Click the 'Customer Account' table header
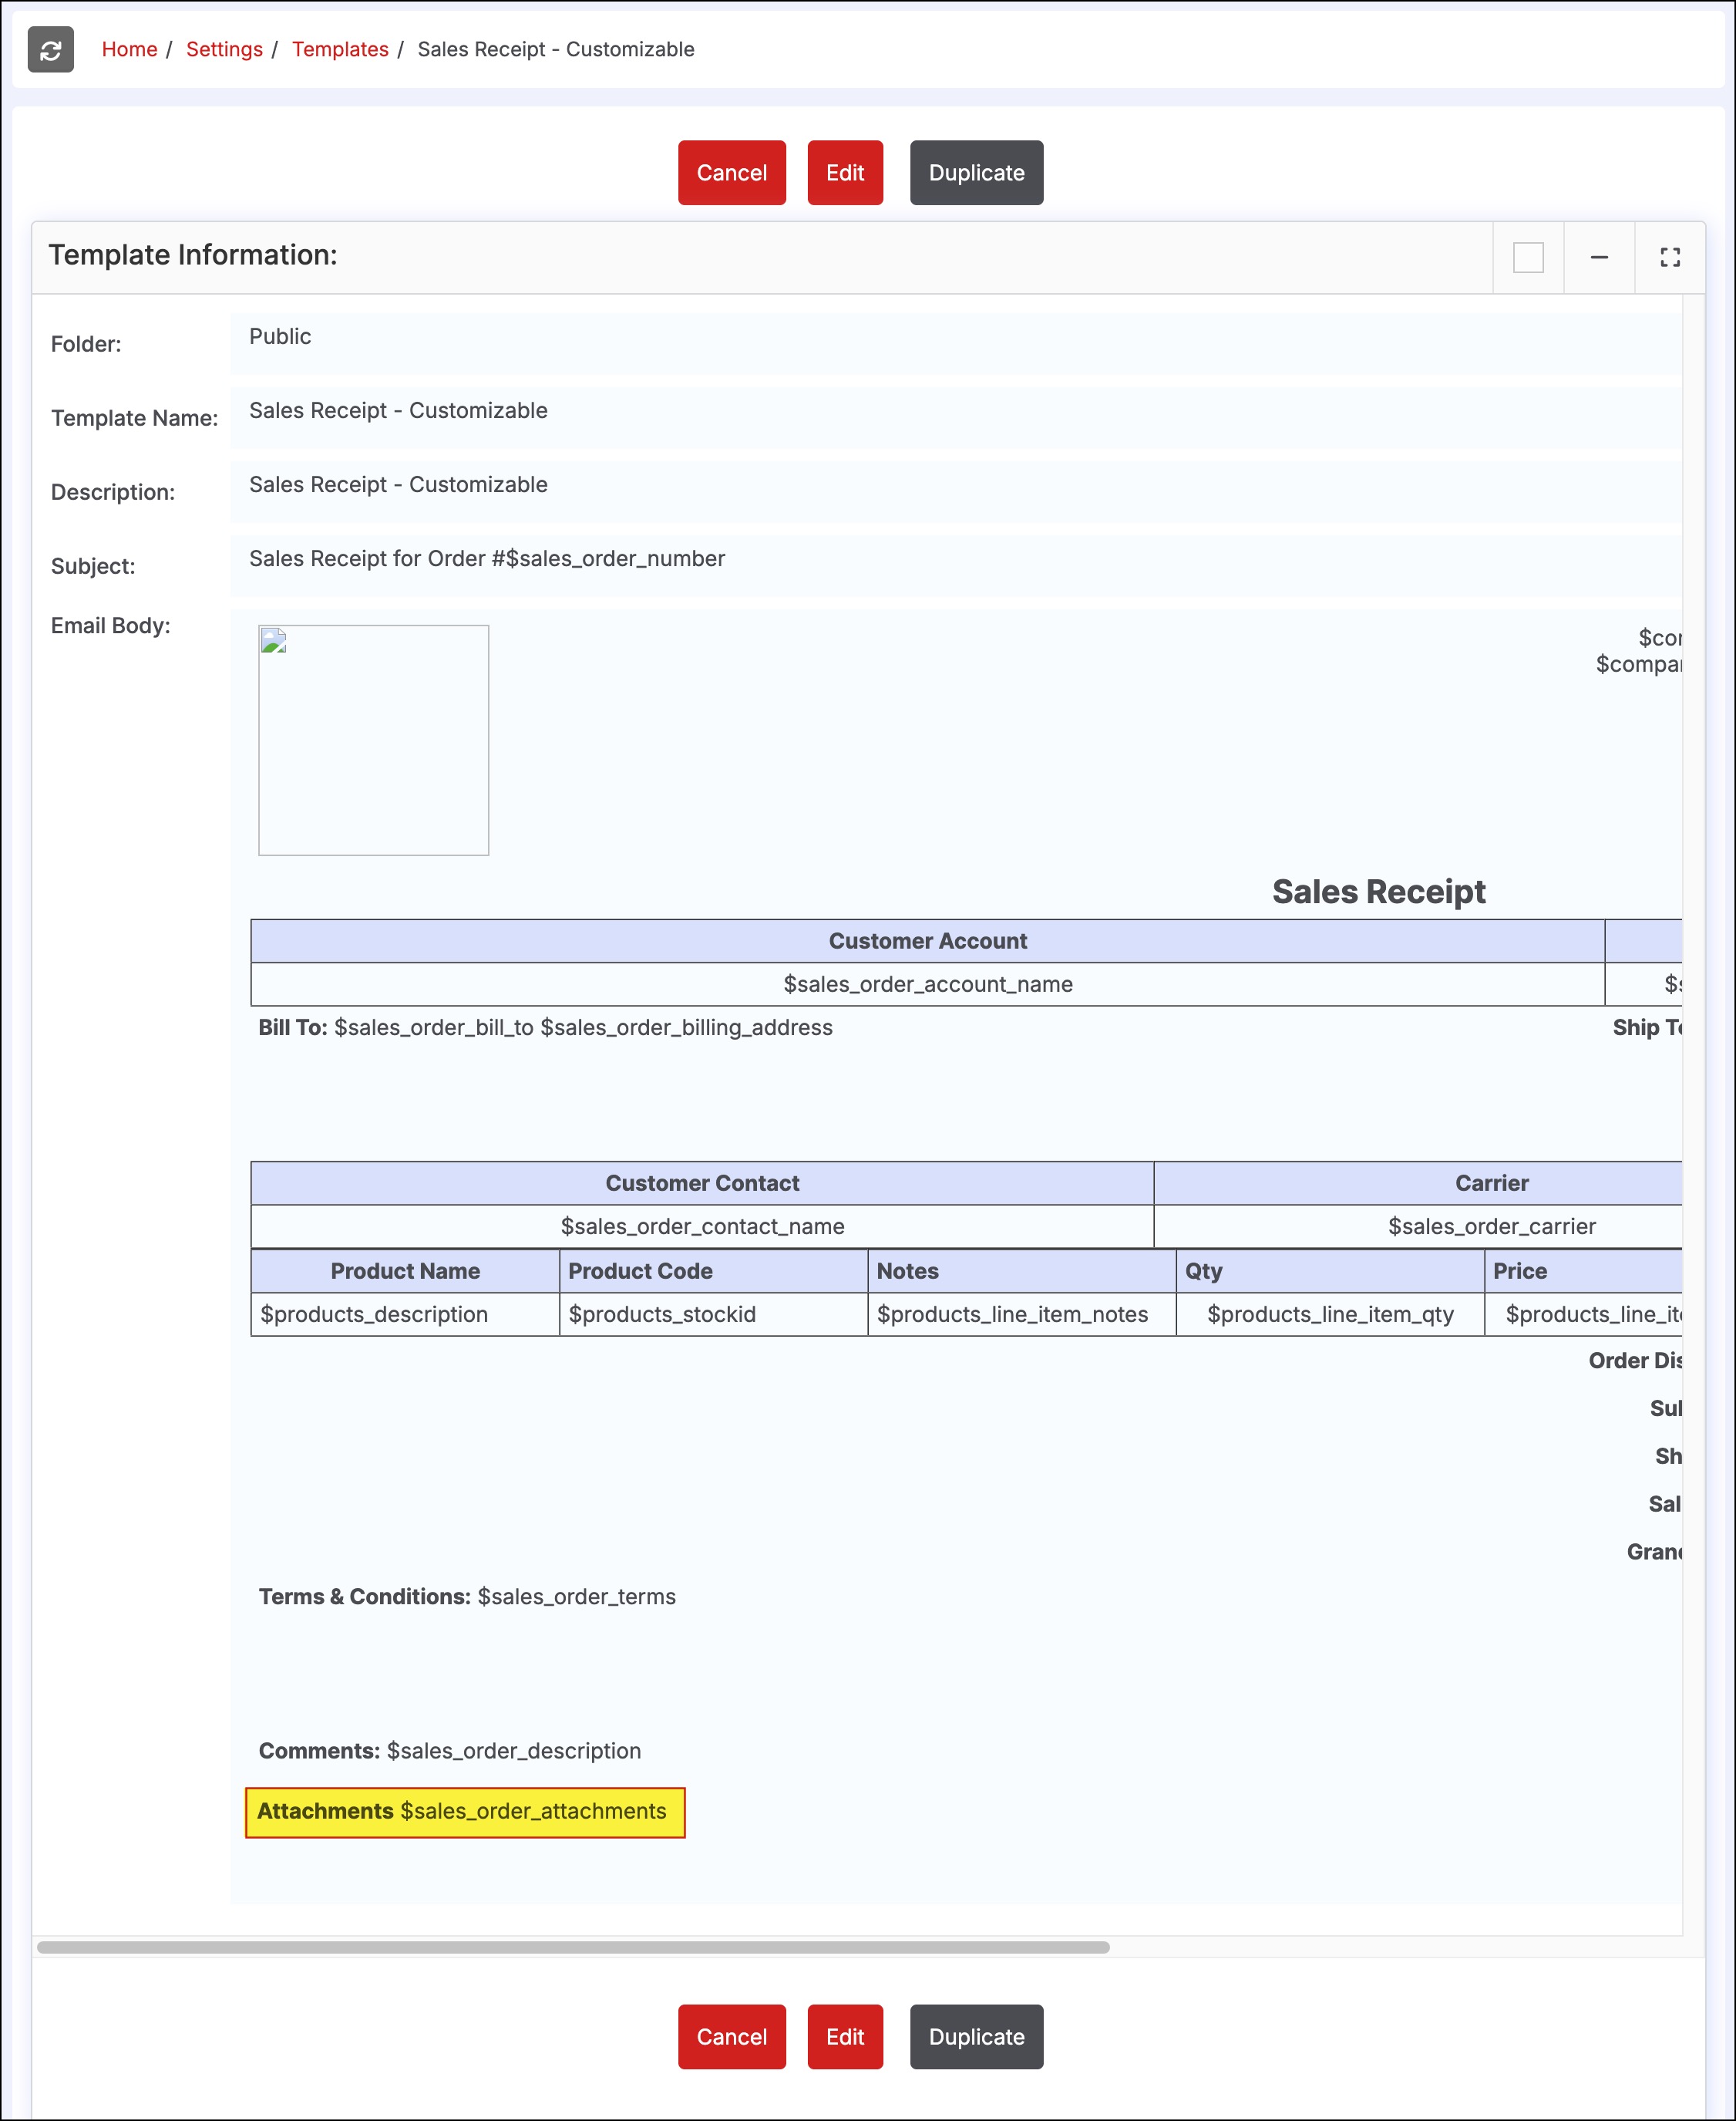 [927, 940]
